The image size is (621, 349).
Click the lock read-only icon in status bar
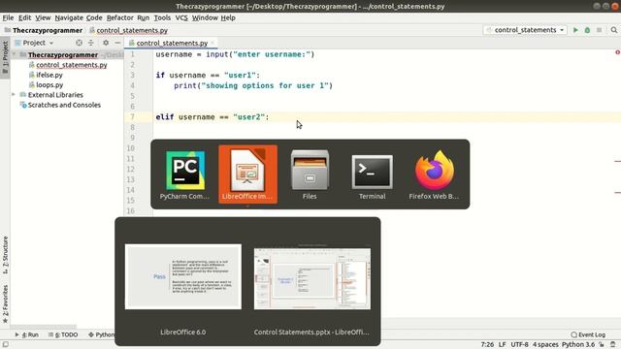tap(602, 345)
